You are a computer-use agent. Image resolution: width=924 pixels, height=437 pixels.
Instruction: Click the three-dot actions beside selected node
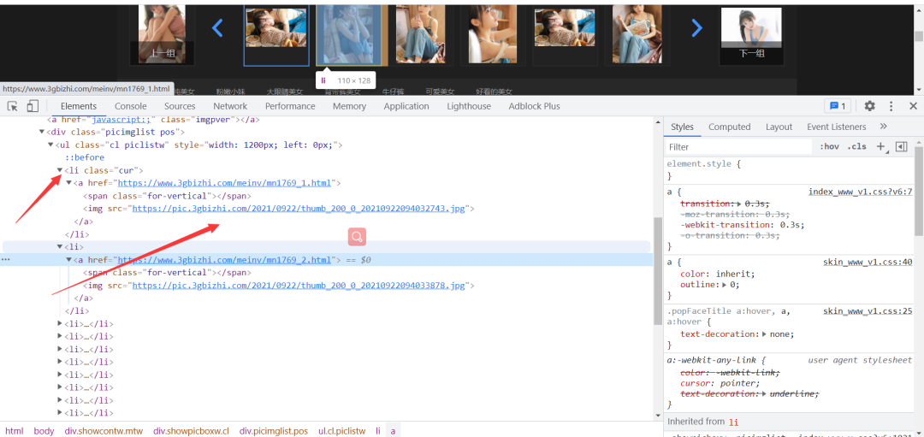pyautogui.click(x=5, y=260)
